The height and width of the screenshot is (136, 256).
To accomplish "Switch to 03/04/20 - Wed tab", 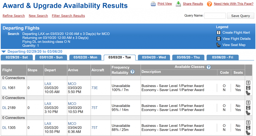I will pyautogui.click(x=154, y=57).
